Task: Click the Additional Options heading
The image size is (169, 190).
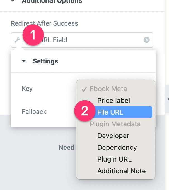Action: click(52, 1)
